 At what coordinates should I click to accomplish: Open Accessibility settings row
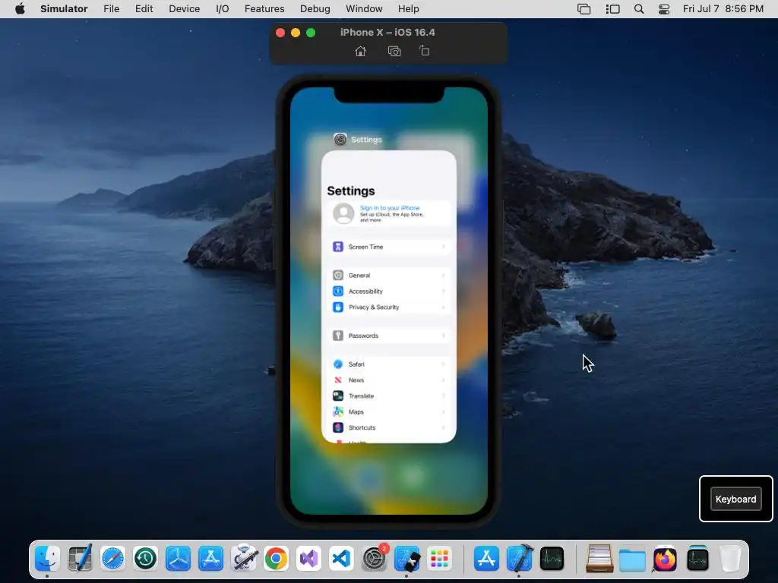(388, 291)
